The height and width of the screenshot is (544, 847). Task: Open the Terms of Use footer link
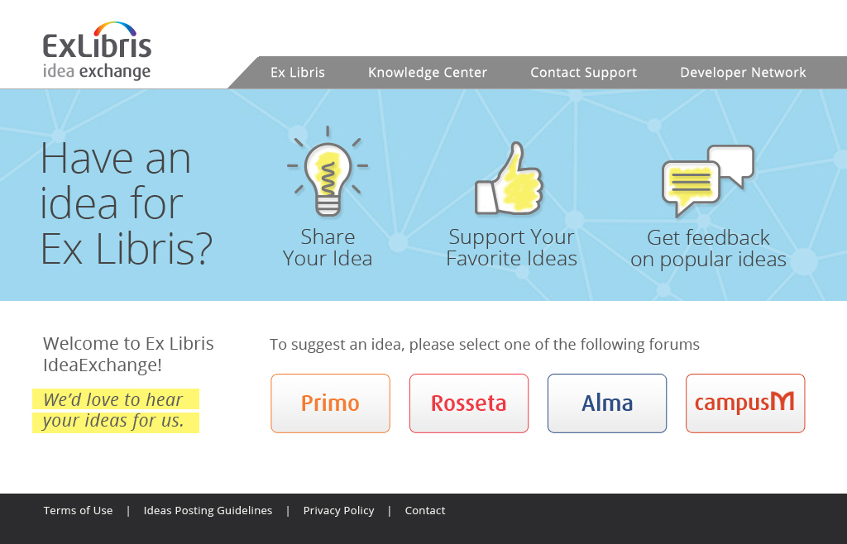[78, 511]
